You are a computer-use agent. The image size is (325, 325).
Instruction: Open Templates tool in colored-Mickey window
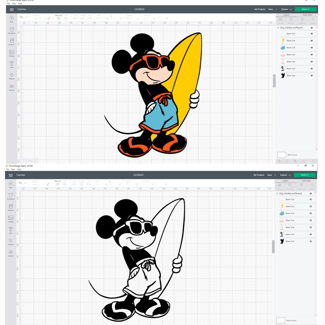(11, 30)
